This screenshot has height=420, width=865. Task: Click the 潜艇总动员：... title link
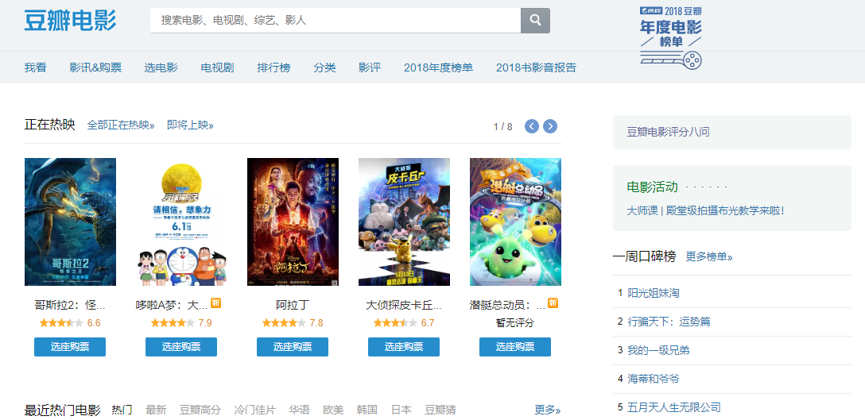[x=507, y=305]
